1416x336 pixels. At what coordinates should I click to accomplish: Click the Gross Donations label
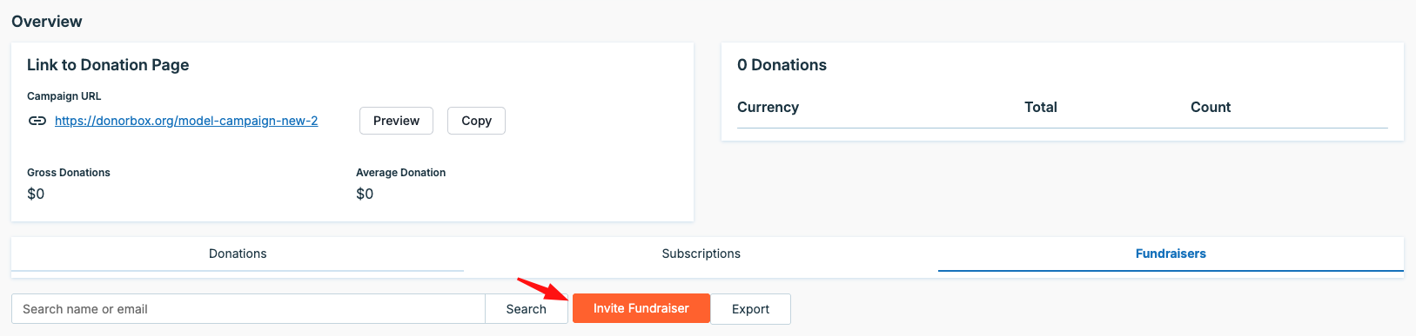(69, 173)
